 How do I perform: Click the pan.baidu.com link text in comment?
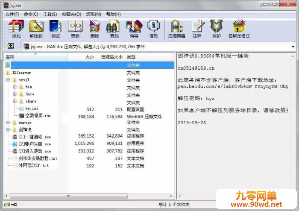coord(233,87)
